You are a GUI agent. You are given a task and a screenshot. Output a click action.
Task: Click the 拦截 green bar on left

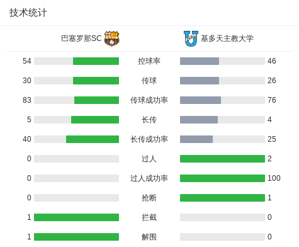coord(77,217)
